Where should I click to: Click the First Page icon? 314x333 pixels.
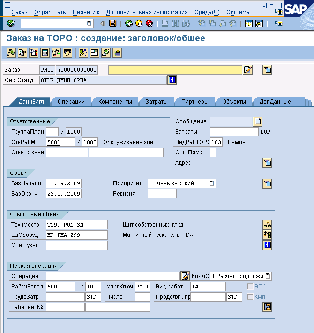202,23
